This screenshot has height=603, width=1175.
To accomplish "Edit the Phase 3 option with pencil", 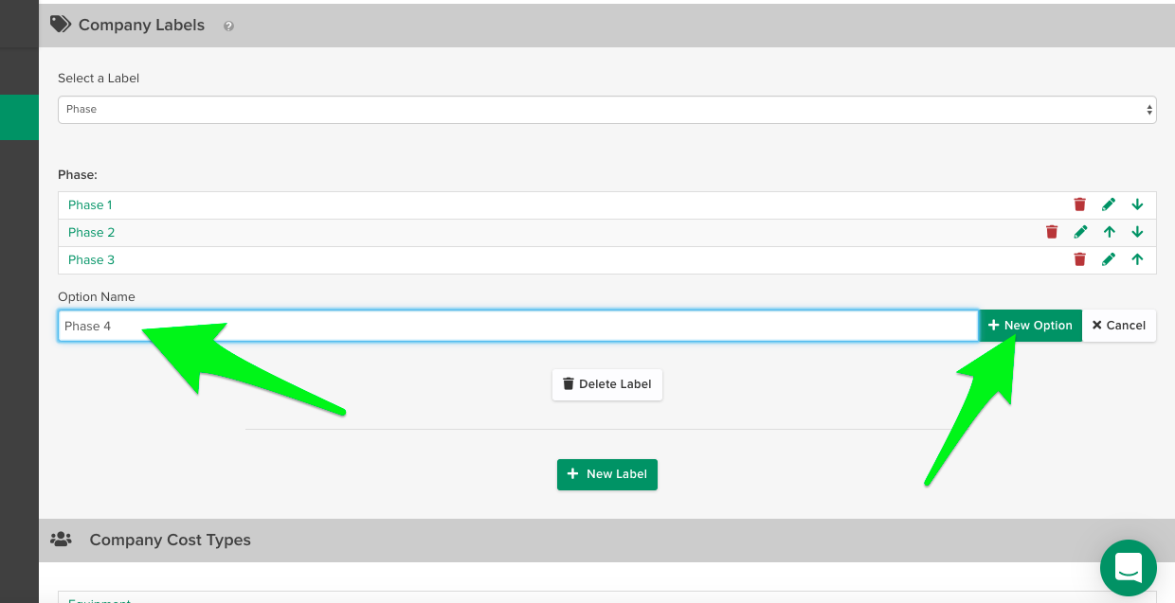I will pos(1109,259).
